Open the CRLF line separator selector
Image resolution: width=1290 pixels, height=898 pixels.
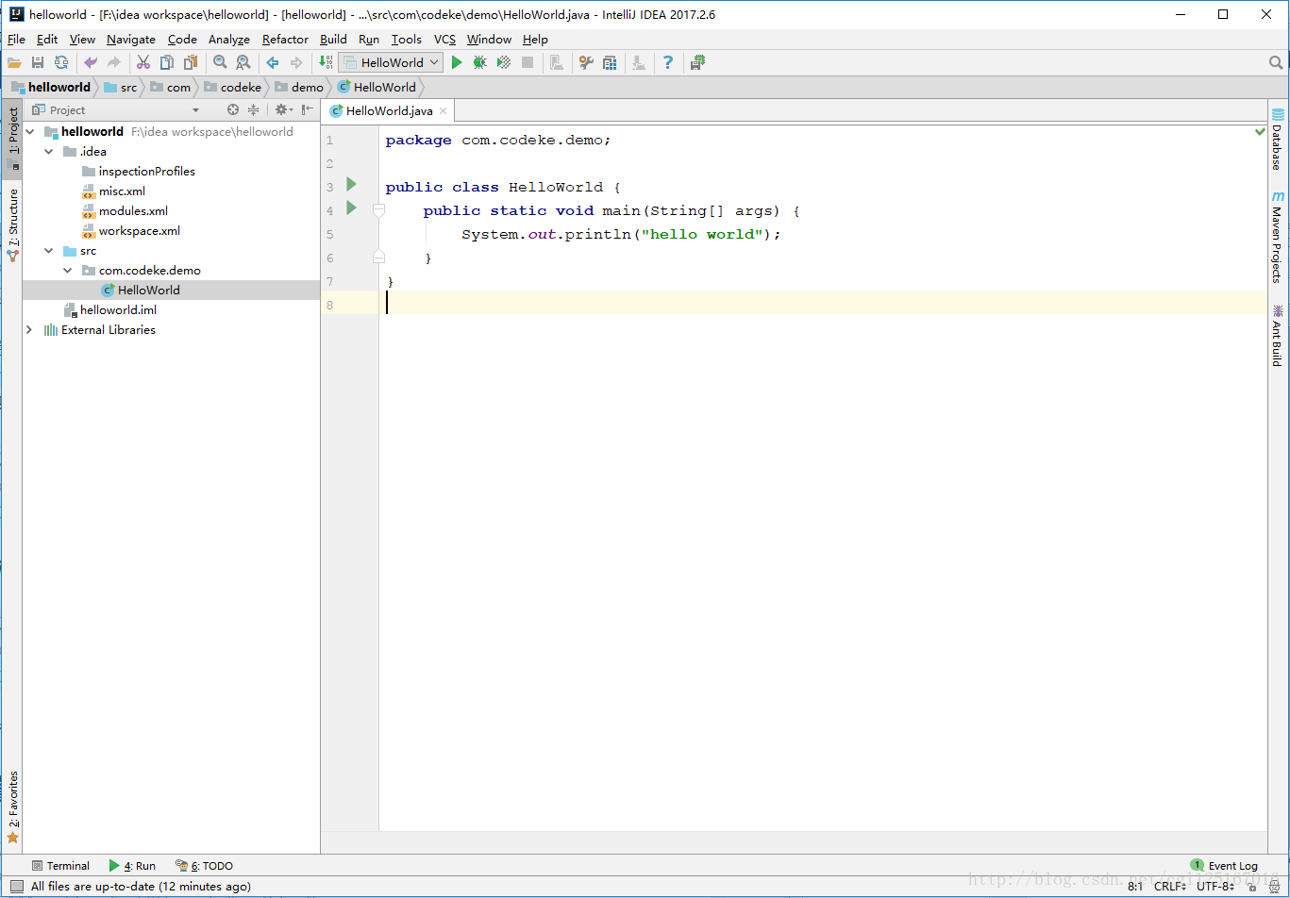(1170, 887)
